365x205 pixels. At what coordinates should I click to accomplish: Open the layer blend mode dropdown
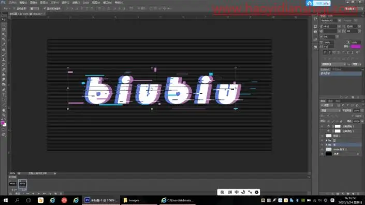pyautogui.click(x=330, y=111)
